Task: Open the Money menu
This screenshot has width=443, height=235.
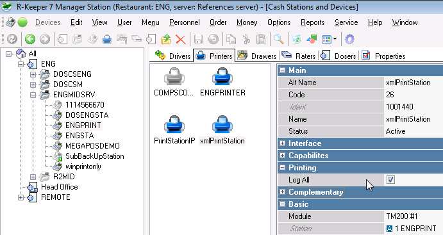Action: [x=247, y=22]
